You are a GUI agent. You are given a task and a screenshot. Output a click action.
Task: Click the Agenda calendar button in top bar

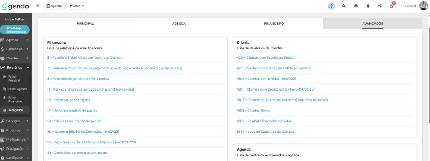pyautogui.click(x=54, y=6)
